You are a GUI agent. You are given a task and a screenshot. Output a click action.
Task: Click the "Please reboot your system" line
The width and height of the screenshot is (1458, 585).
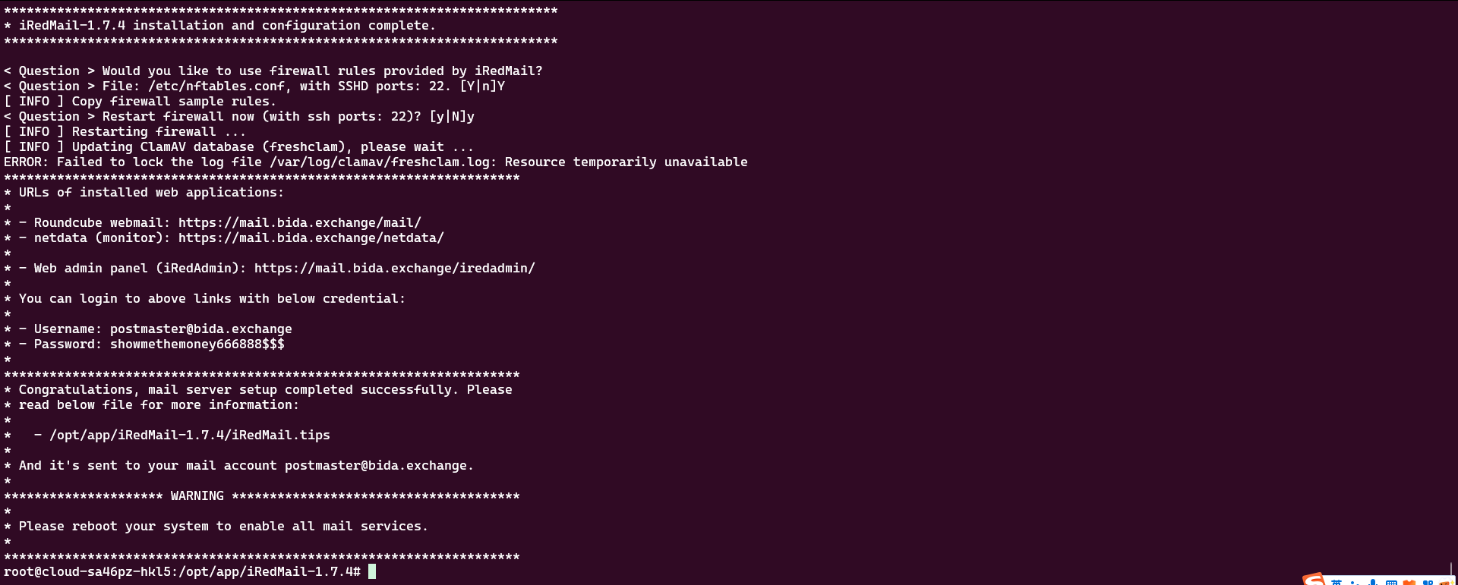[222, 527]
